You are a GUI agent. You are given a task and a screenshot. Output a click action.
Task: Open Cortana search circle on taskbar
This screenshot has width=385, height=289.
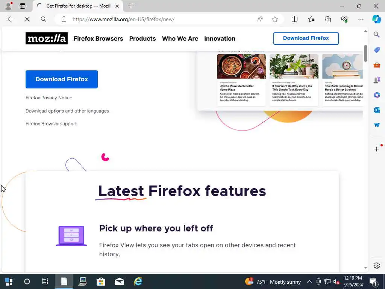[x=27, y=281]
